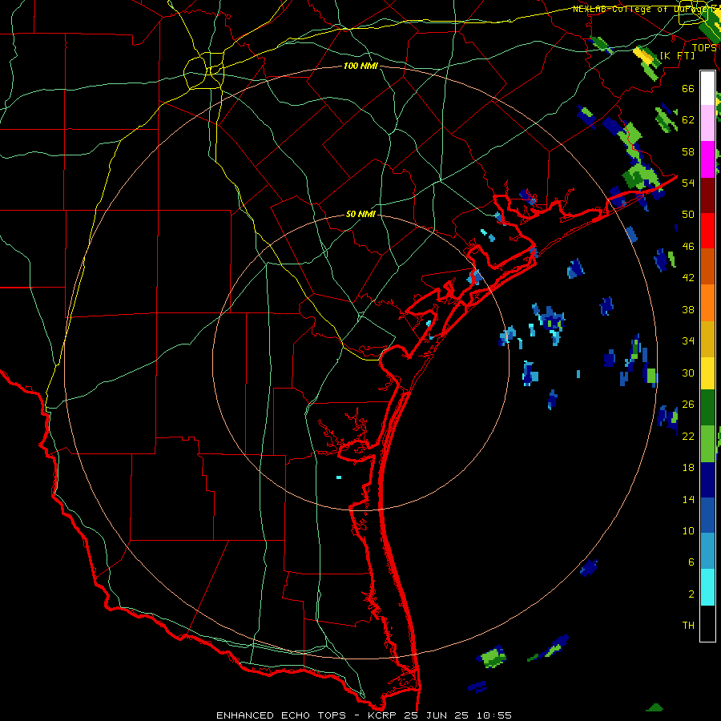Click legend value "10" on the scale
The height and width of the screenshot is (721, 721).
point(688,531)
